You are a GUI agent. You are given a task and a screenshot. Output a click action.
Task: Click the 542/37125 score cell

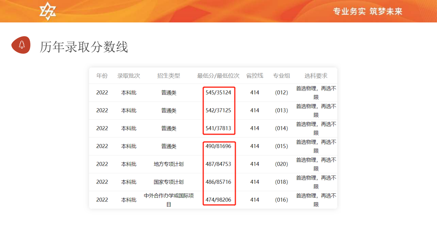pyautogui.click(x=218, y=111)
